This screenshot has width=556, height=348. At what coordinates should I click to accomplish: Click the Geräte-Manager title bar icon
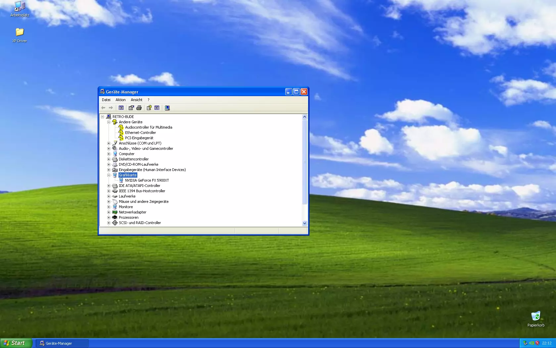102,91
